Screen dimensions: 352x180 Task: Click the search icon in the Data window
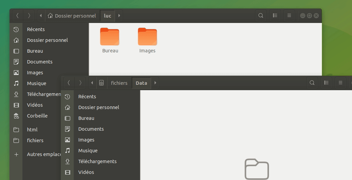pos(312,83)
